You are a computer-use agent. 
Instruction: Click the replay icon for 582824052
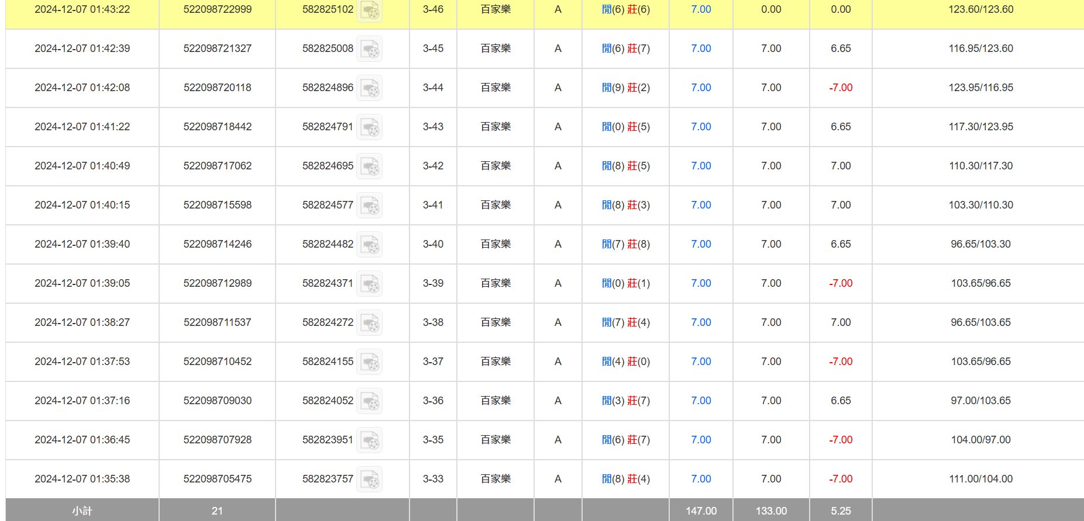pyautogui.click(x=369, y=401)
